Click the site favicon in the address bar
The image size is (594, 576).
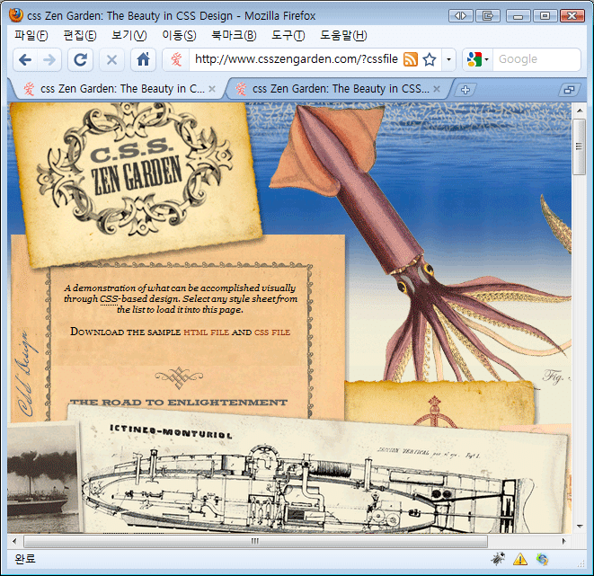click(x=176, y=59)
